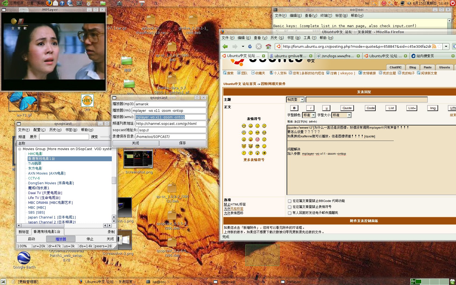Go back in Firefox
This screenshot has width=456, height=285.
pos(226,46)
